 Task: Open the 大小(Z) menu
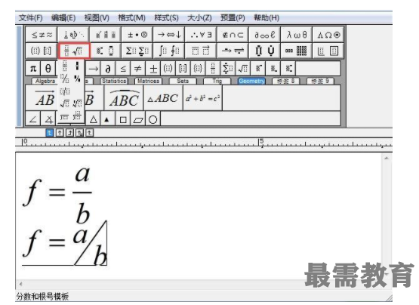[x=199, y=18]
